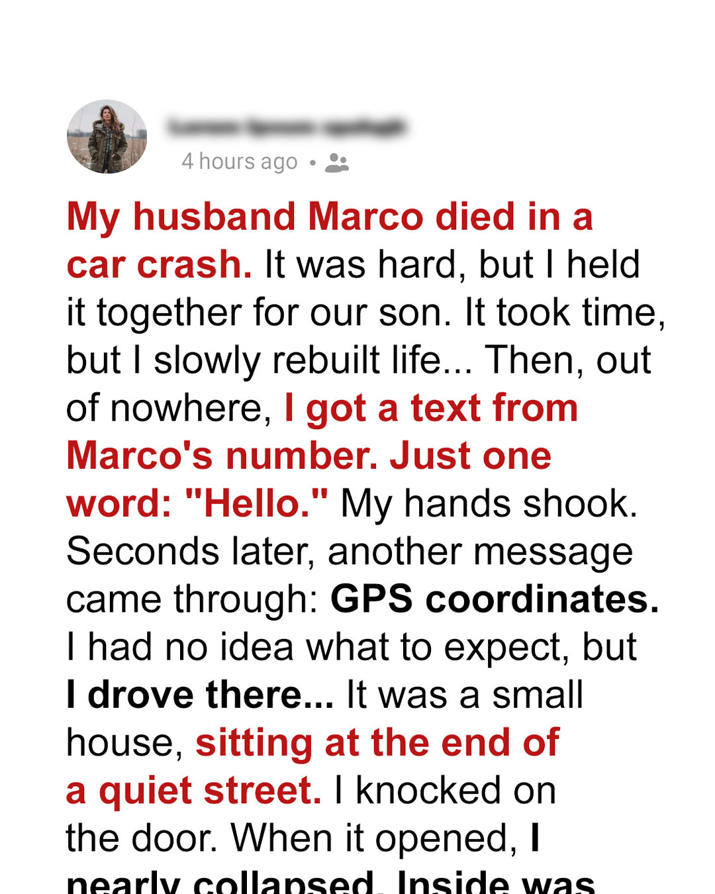Screen dimensions: 715x894
Task: Select the red quoted word "Hello."
Action: tap(256, 503)
